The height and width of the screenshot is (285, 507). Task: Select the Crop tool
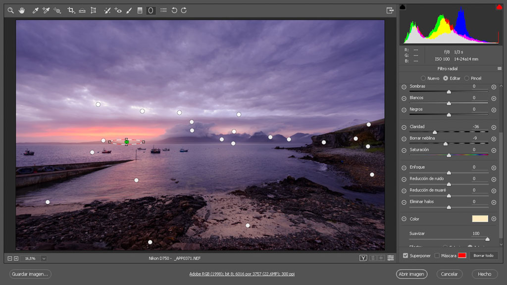[x=71, y=10]
